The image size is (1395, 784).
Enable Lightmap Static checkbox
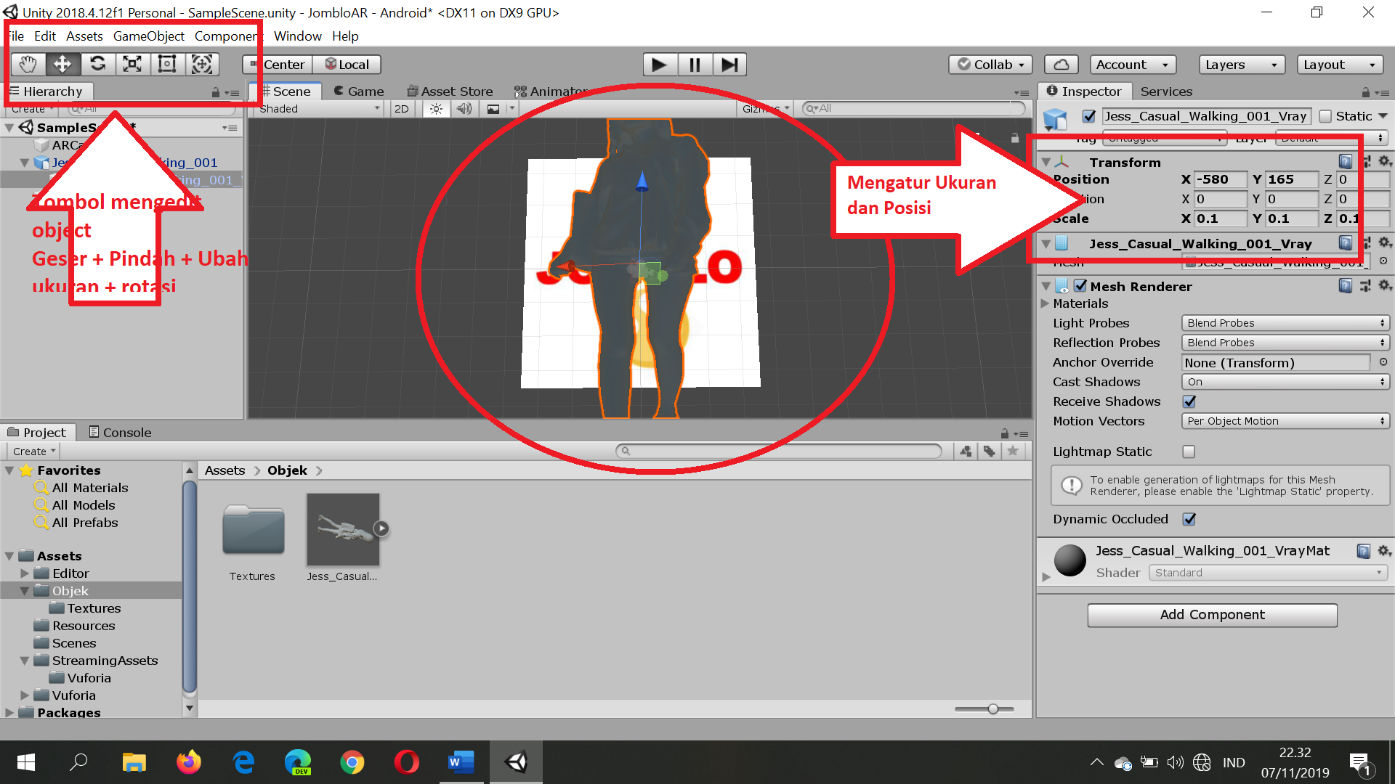1189,452
